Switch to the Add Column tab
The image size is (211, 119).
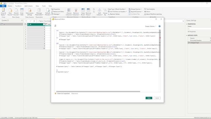coord(29,6)
